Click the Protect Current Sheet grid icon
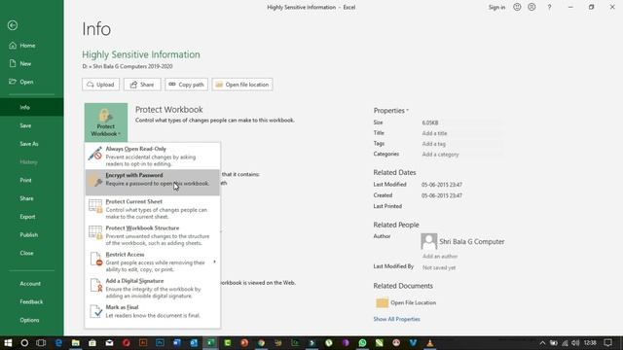 [95, 206]
